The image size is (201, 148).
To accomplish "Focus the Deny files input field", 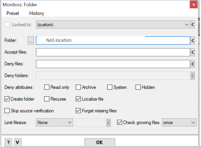I will pos(113,64).
